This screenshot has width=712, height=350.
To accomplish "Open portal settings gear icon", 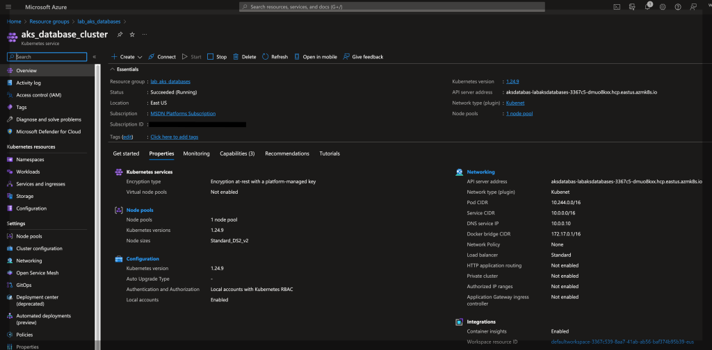I will click(662, 6).
